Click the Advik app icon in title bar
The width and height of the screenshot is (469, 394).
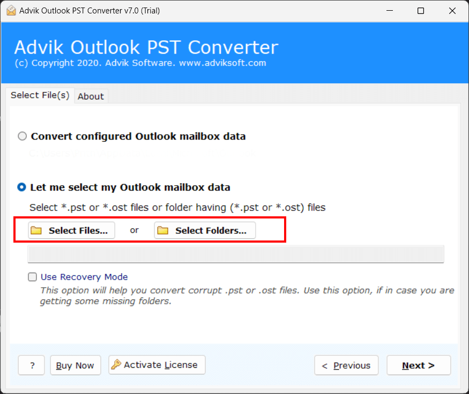pyautogui.click(x=11, y=10)
